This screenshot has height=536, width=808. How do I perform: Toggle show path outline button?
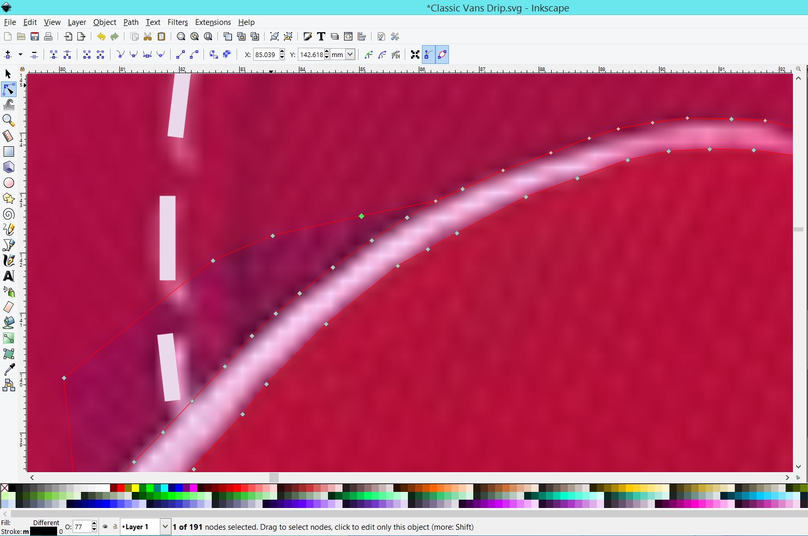(442, 54)
